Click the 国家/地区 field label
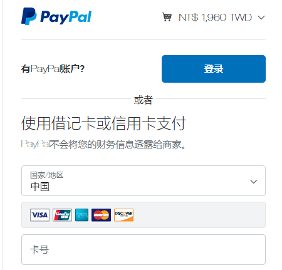The image size is (282, 270). click(x=47, y=175)
